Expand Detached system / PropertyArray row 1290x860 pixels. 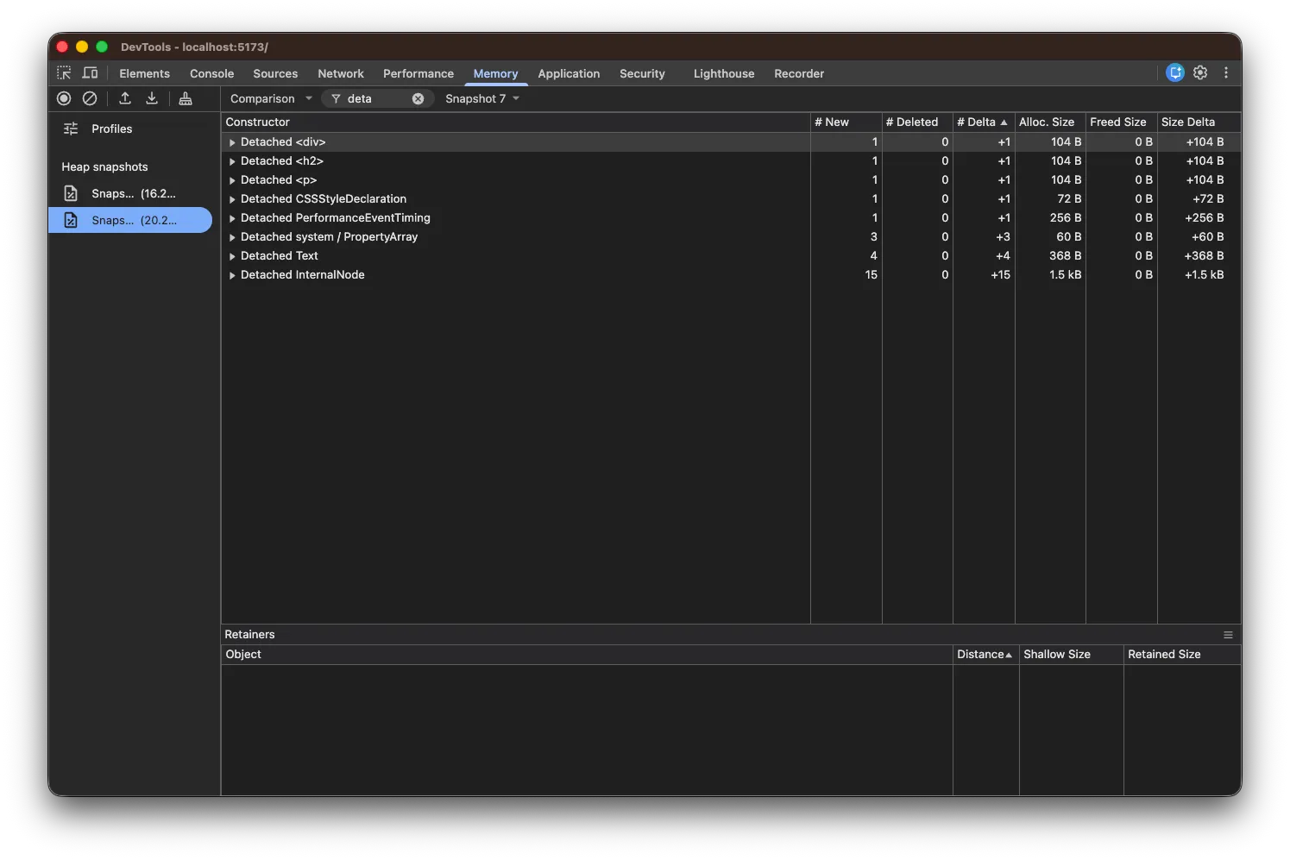pyautogui.click(x=232, y=237)
